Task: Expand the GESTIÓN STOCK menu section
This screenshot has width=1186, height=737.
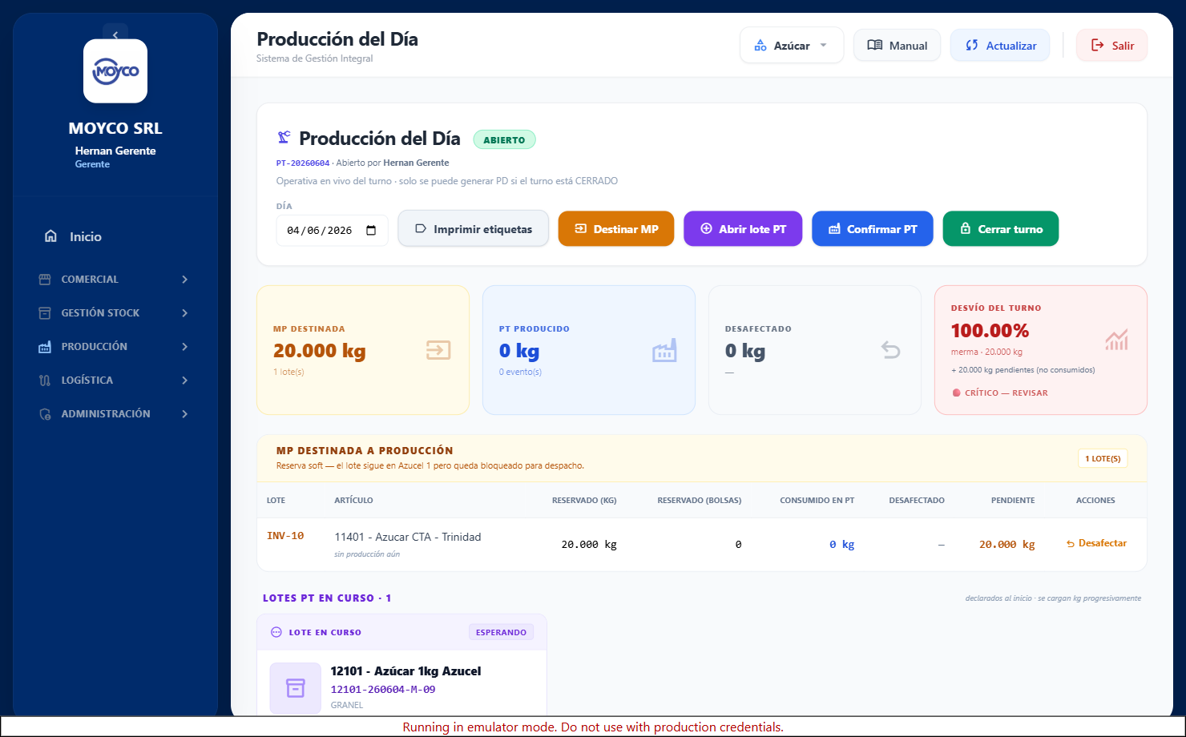Action: [x=115, y=313]
